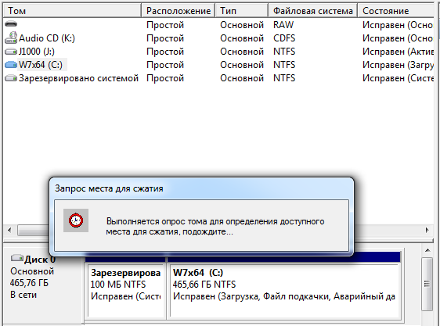Select the J1000 (J:) drive icon
Screen dimensions: 440x326
11,52
